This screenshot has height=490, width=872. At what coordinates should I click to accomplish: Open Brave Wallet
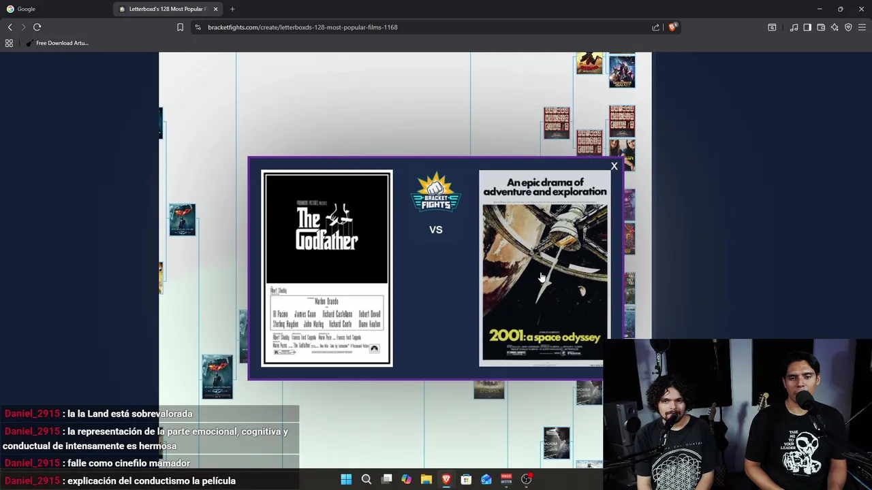click(x=821, y=27)
